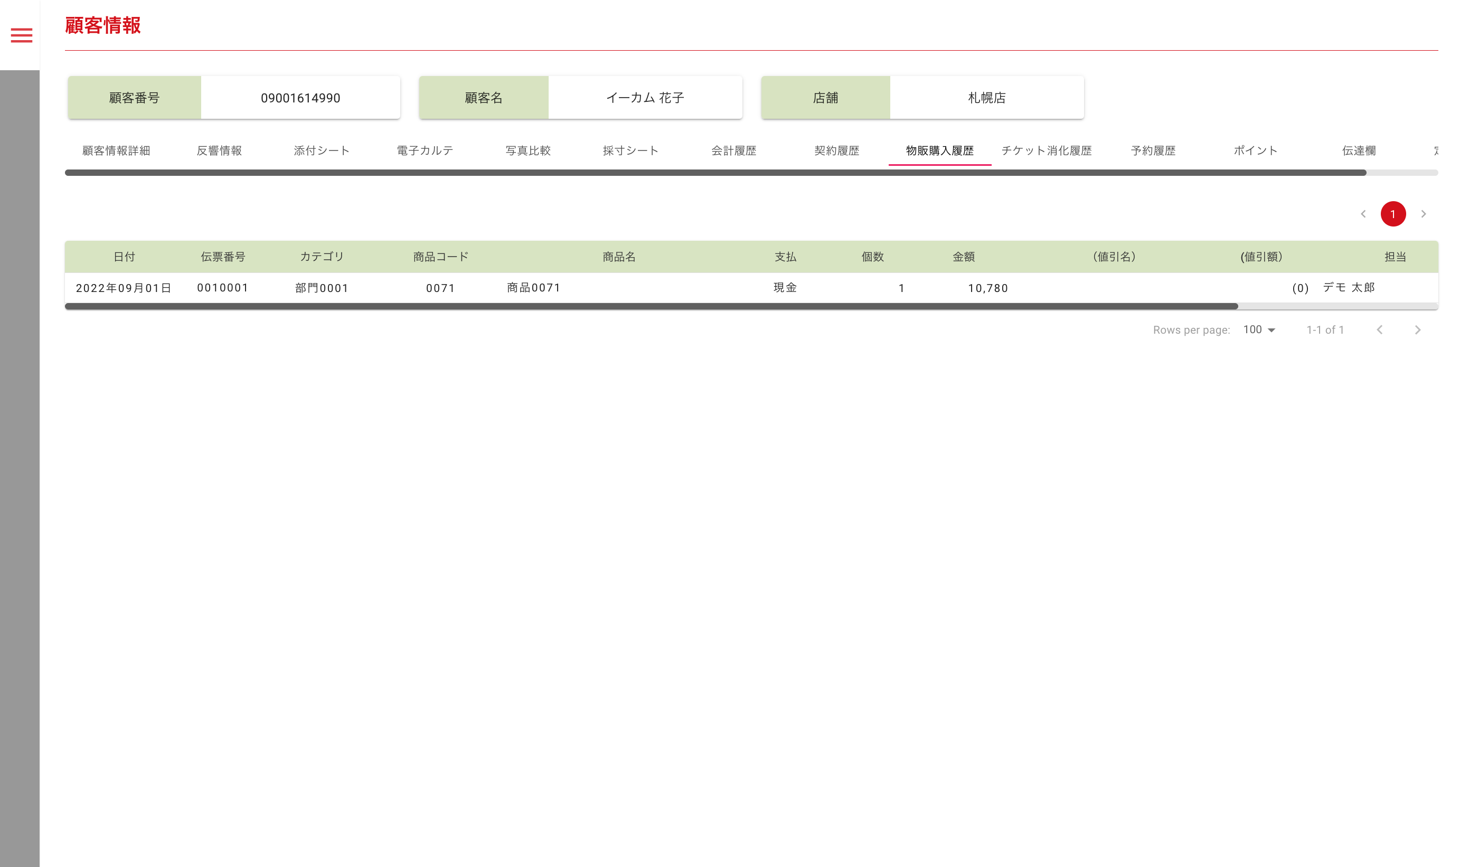Click the table footer previous page arrow

(1379, 330)
